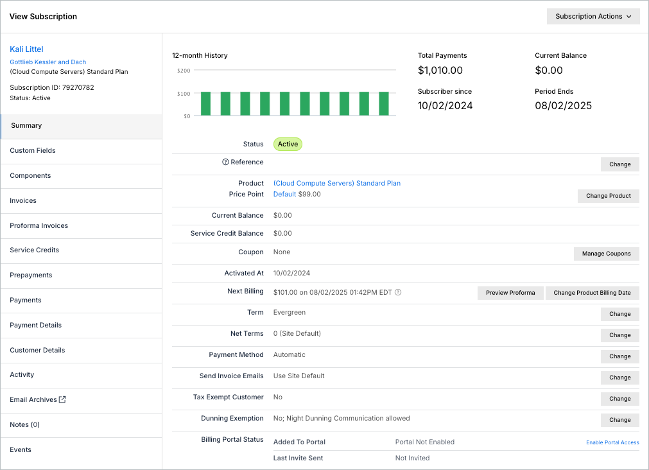Click Change button for Reference
Image resolution: width=649 pixels, height=470 pixels.
click(x=619, y=164)
